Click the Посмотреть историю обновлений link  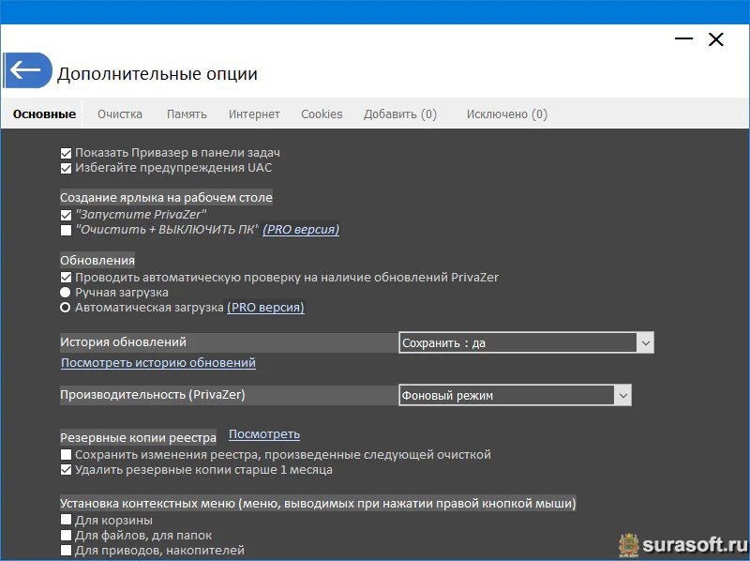click(x=158, y=363)
